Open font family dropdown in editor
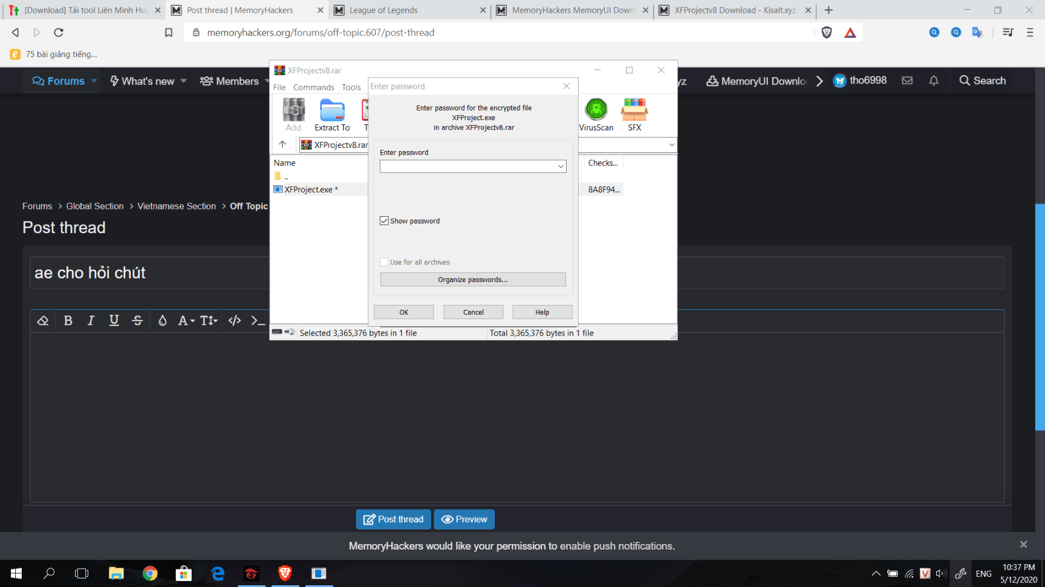The image size is (1045, 587). click(186, 321)
